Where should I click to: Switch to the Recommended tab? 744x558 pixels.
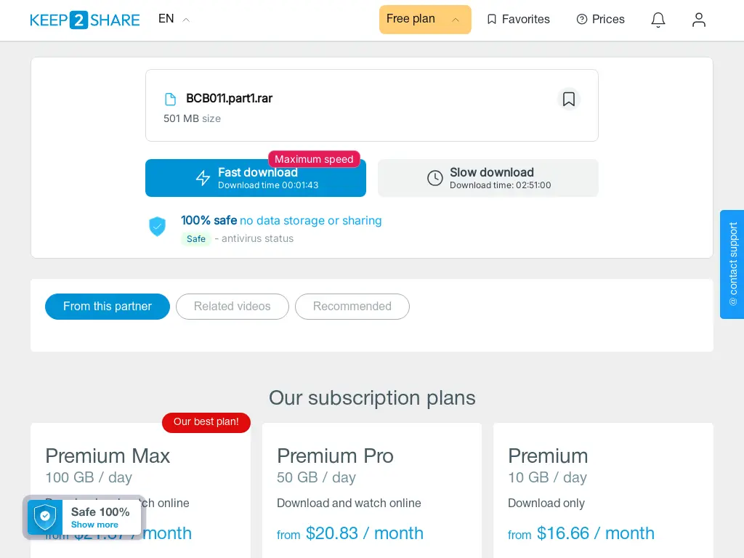tap(352, 307)
